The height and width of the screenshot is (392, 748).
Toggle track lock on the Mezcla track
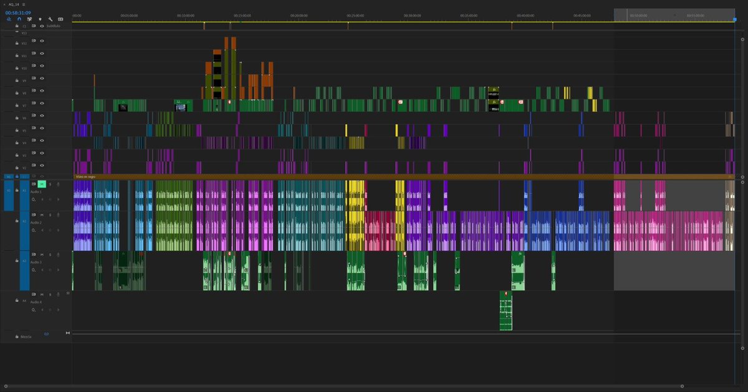17,337
